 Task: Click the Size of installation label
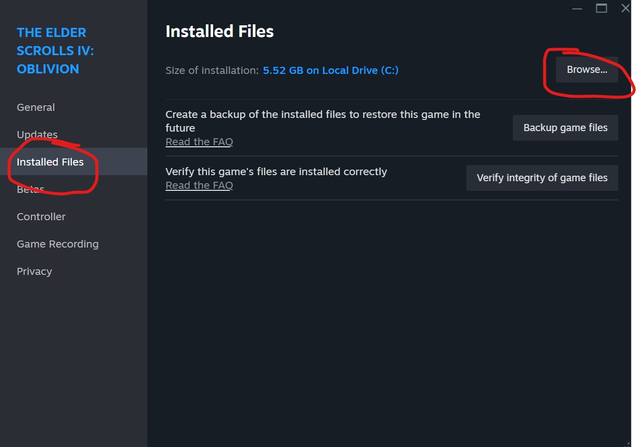coord(212,70)
